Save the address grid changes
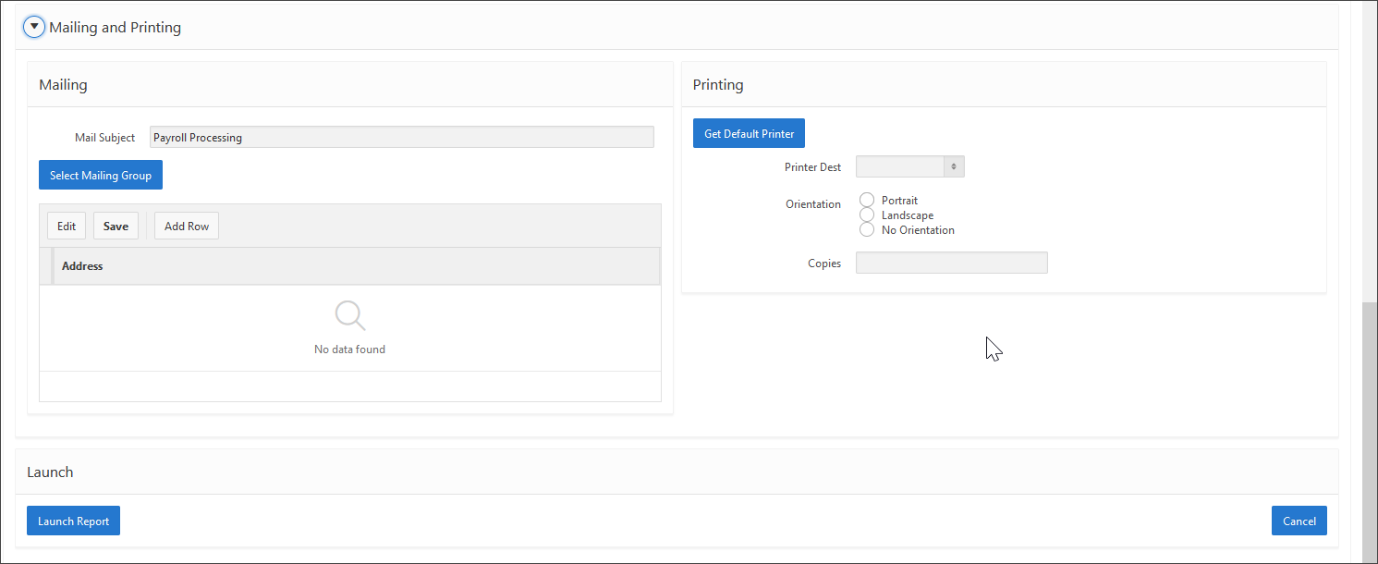The width and height of the screenshot is (1378, 564). tap(116, 227)
